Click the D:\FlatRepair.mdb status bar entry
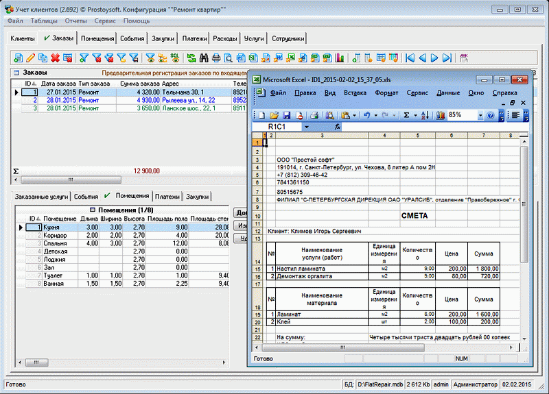Viewport: 549px width, 394px height. tap(380, 384)
